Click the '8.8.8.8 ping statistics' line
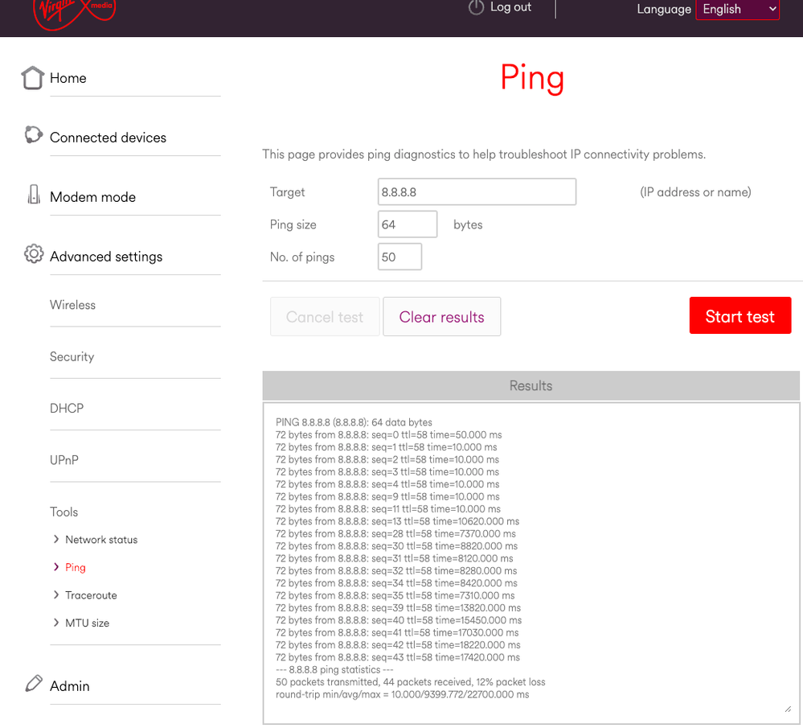Image resolution: width=803 pixels, height=728 pixels. (334, 669)
